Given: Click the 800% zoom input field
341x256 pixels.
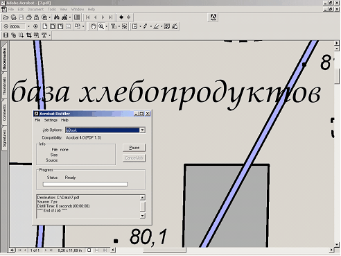Looking at the screenshot, I should pyautogui.click(x=17, y=26).
